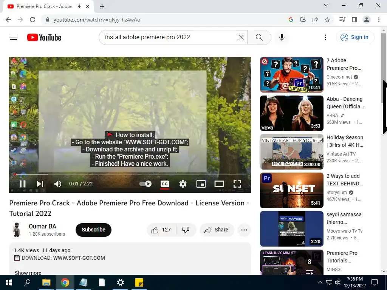Open 7 Adobe Premiere Pro alternatives thumbnail
Image resolution: width=387 pixels, height=290 pixels.
291,75
